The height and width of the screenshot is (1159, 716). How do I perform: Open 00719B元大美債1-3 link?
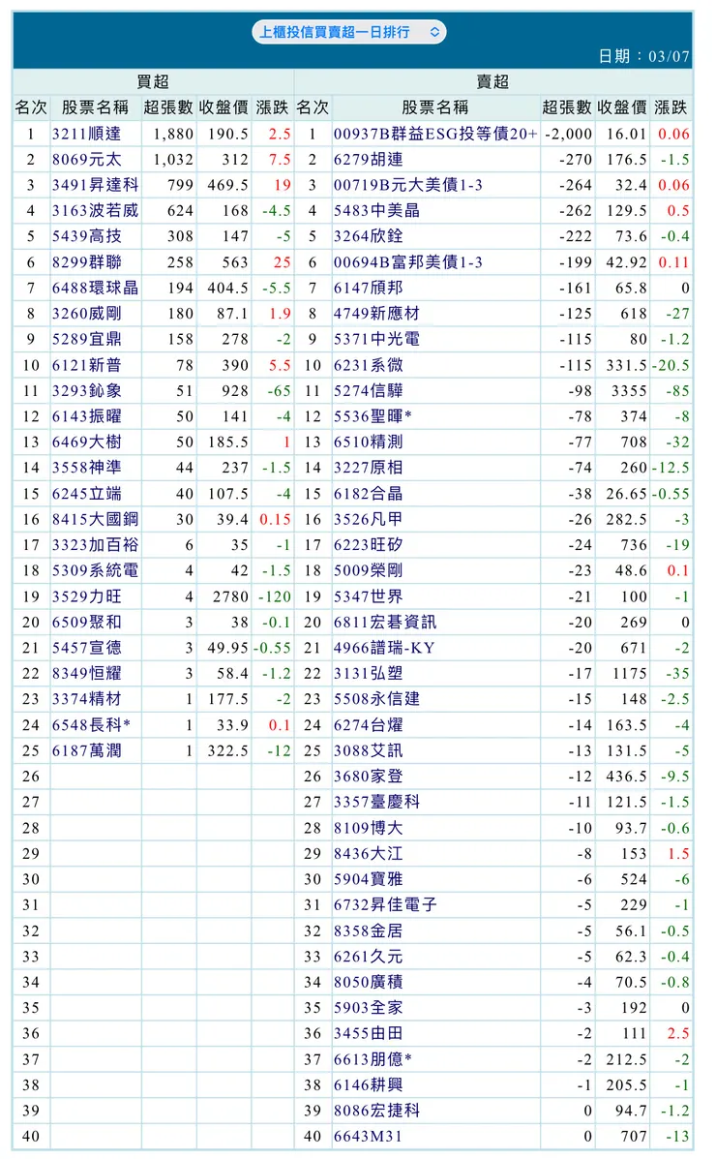pos(408,185)
